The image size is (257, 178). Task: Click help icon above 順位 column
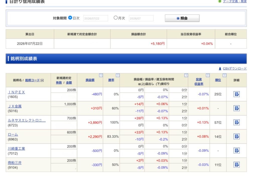[224, 75]
